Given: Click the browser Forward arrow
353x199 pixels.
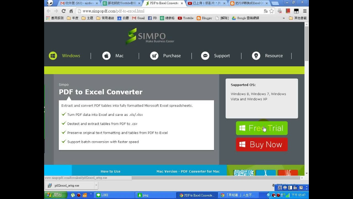Looking at the screenshot, I should click(x=56, y=11).
